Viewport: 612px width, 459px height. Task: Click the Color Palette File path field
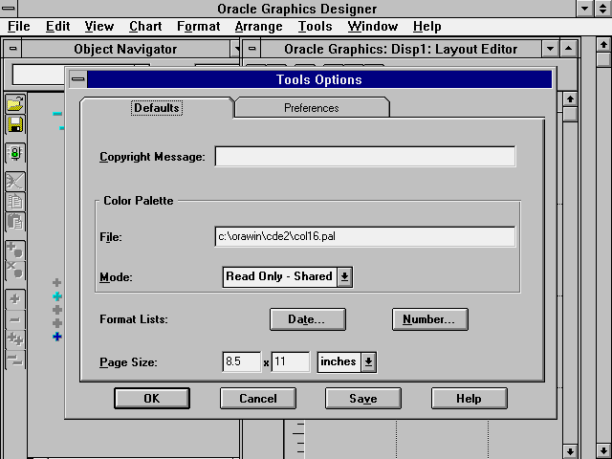[x=364, y=237]
